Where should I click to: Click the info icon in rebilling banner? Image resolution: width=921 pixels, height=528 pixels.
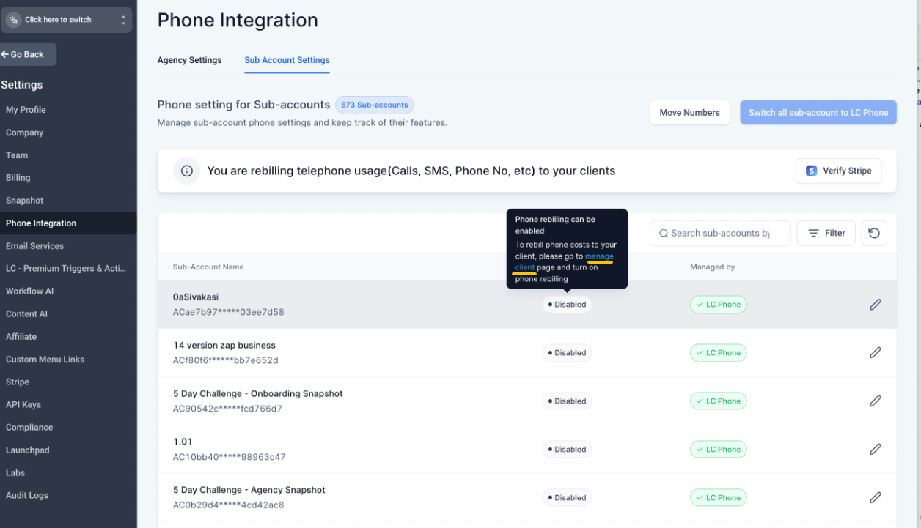tap(187, 171)
